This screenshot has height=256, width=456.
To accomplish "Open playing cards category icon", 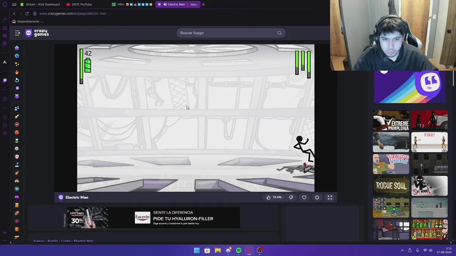I will pos(17,156).
